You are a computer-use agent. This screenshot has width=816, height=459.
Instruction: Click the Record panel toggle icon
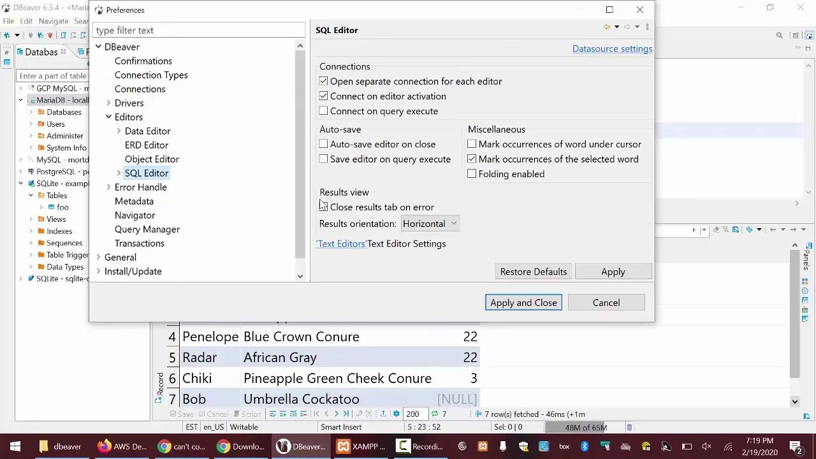[x=158, y=400]
